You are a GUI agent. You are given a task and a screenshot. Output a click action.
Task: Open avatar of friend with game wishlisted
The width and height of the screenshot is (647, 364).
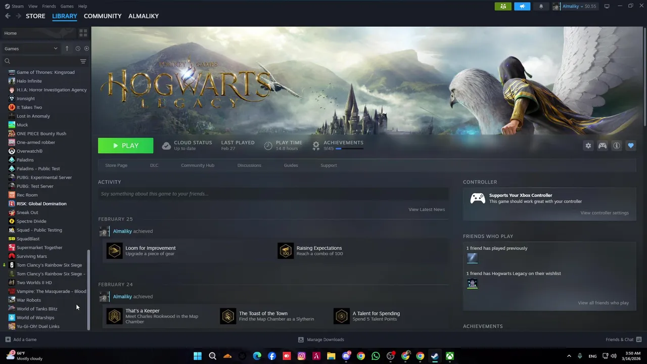[472, 284]
